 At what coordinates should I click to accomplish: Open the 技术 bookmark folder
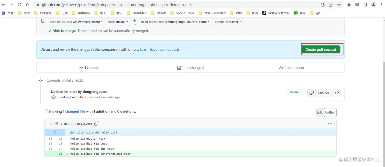point(24,13)
